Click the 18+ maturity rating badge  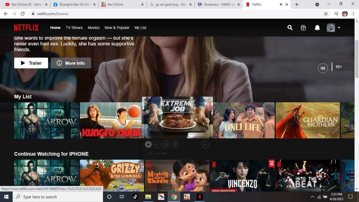[339, 67]
